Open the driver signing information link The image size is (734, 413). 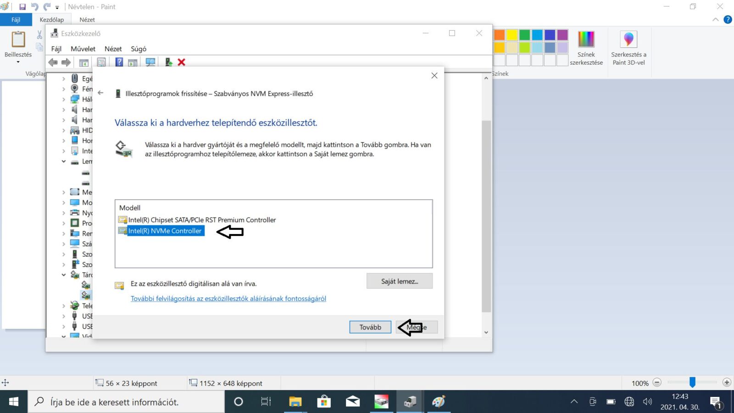click(228, 299)
